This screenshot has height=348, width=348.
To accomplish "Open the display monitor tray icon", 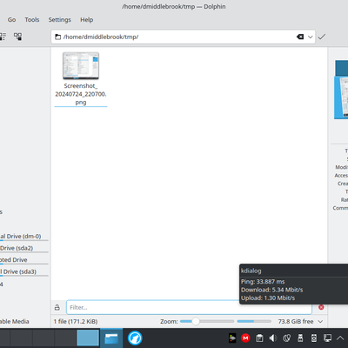I will click(327, 338).
